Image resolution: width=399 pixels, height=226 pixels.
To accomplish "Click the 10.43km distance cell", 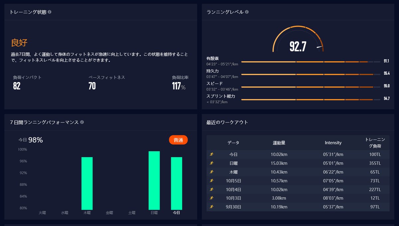I will pyautogui.click(x=279, y=172).
